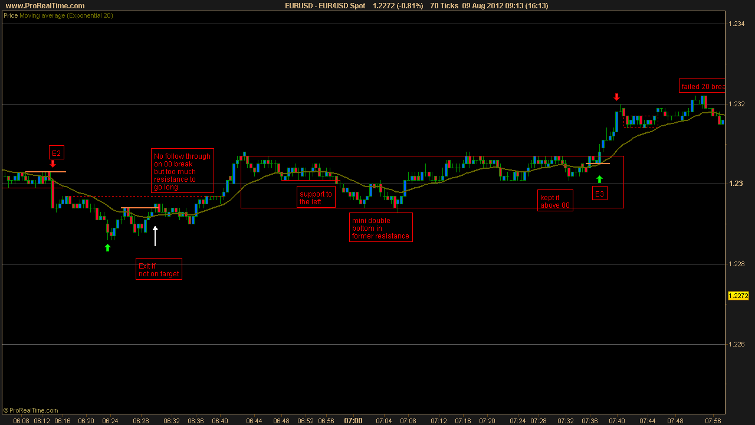Viewport: 755px width, 425px height.
Task: Click the 07:48 time axis label
Action: click(x=675, y=421)
